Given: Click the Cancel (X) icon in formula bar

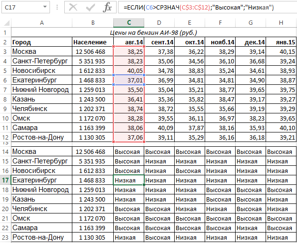Looking at the screenshot, I should 72,8.
